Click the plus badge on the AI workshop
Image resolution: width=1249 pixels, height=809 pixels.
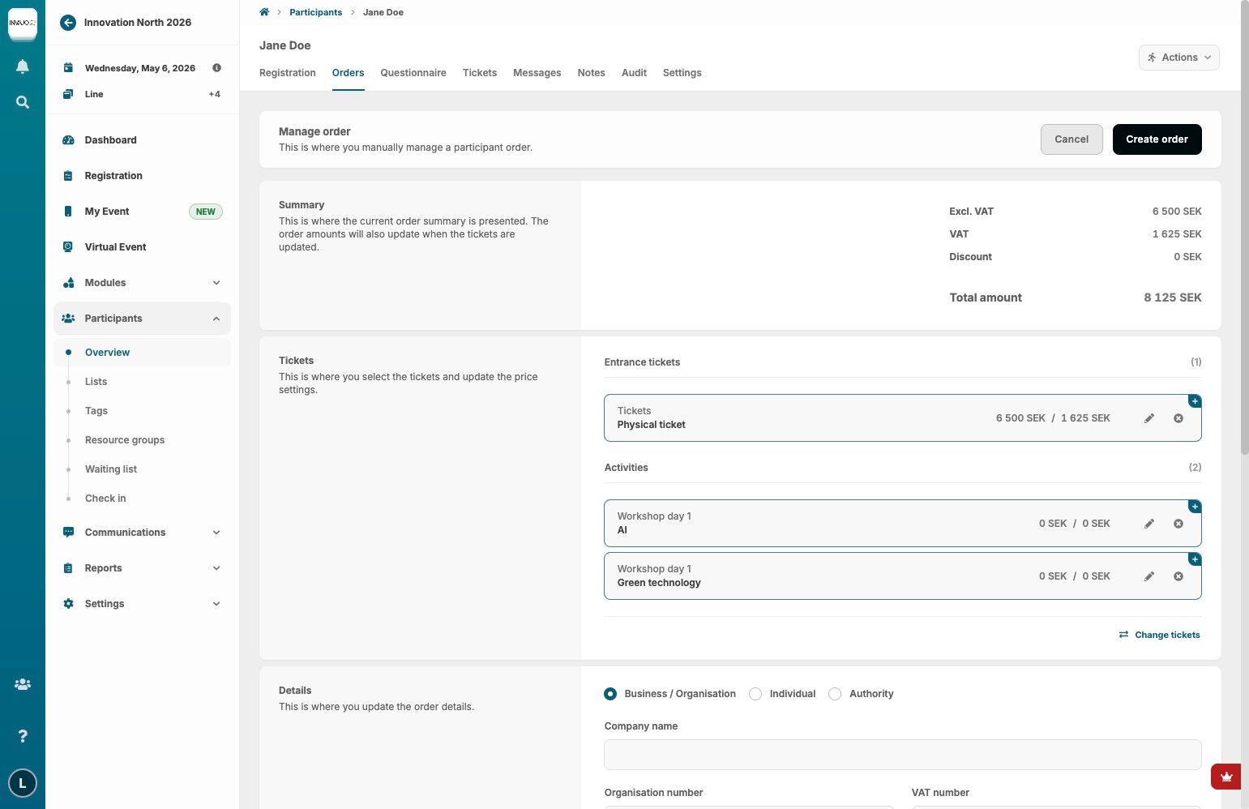click(x=1194, y=507)
